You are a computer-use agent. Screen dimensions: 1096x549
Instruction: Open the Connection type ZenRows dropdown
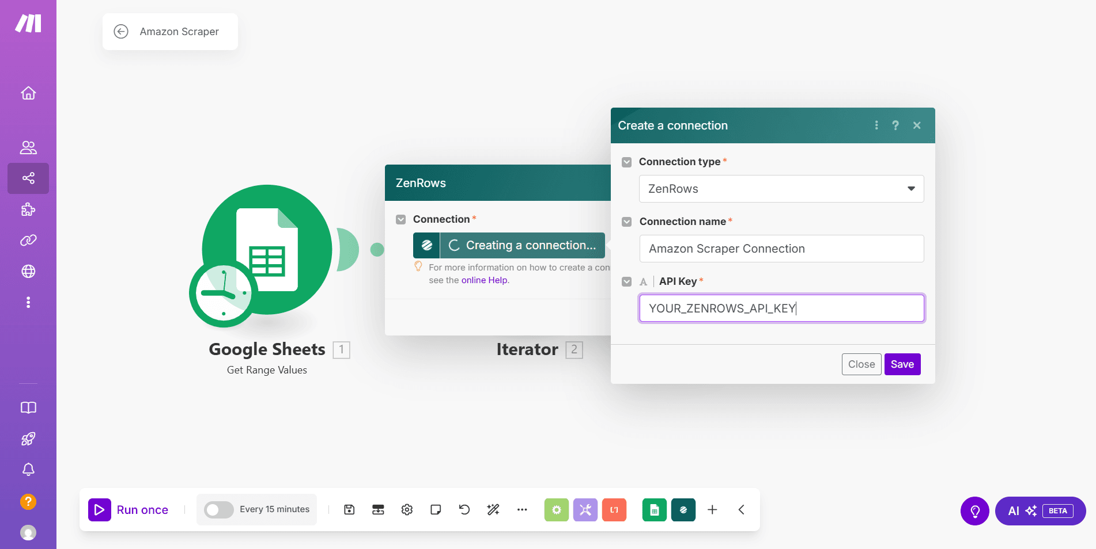click(x=781, y=189)
